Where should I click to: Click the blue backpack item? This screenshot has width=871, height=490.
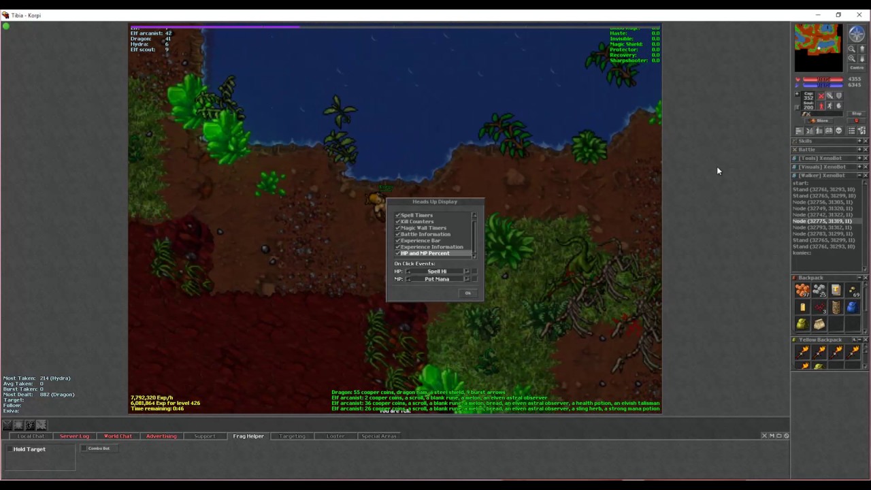point(852,308)
